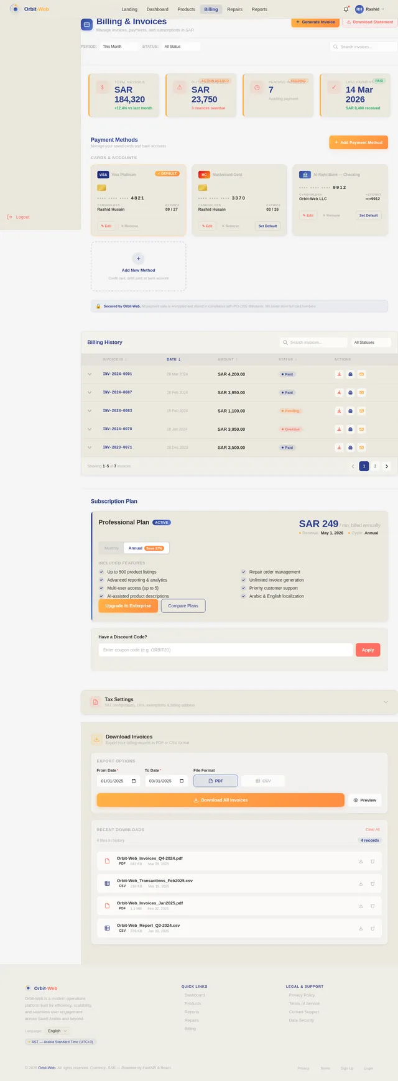Image resolution: width=398 pixels, height=1081 pixels.
Task: Open the Period dropdown set to This Month
Action: 119,47
